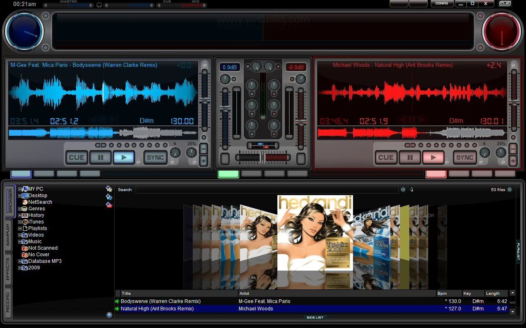Click the My PC computer icon
The image size is (526, 328).
[25, 189]
